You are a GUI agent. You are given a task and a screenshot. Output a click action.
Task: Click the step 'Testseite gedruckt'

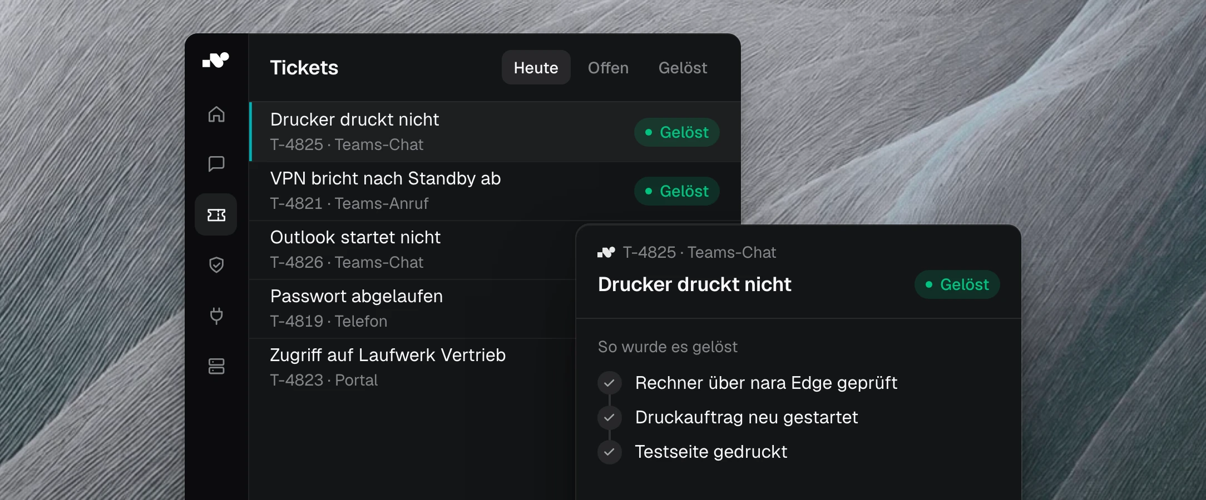tap(711, 452)
